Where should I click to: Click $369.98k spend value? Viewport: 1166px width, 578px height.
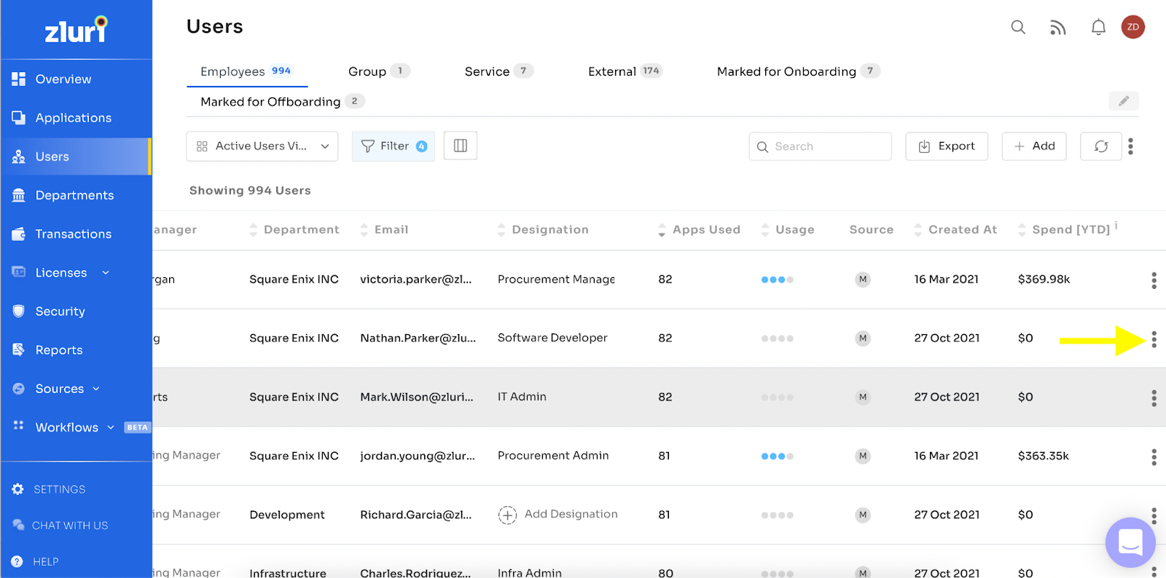[1044, 280]
